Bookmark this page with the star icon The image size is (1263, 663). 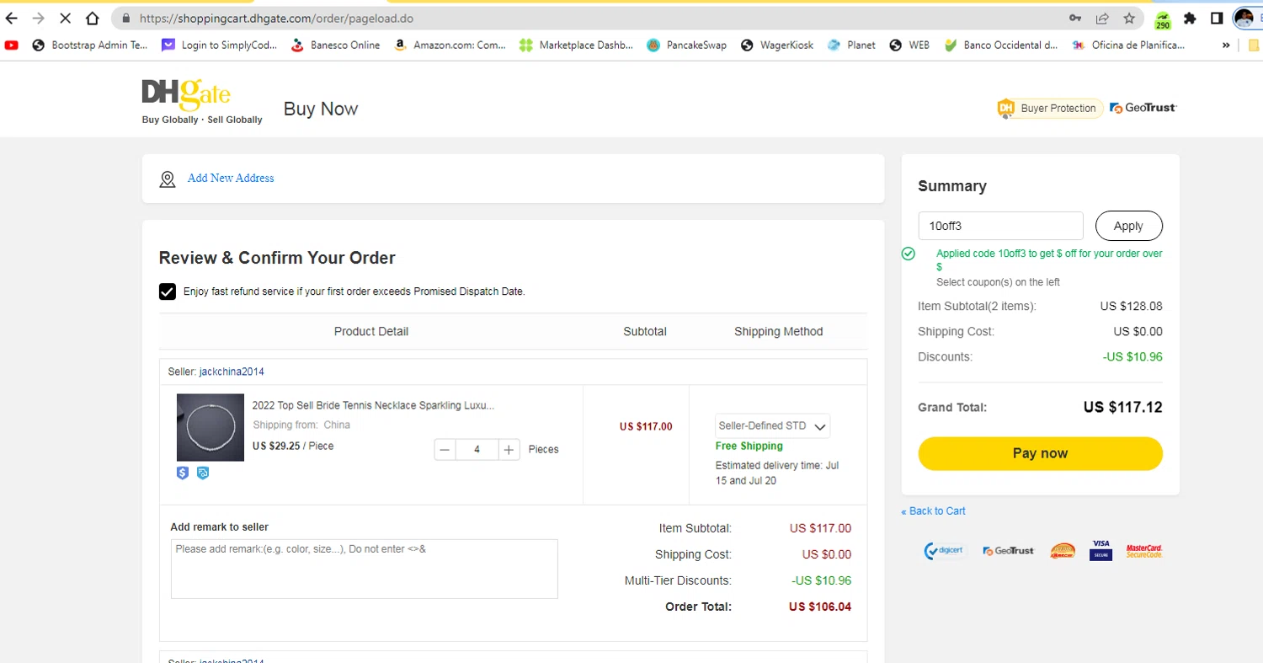click(1129, 18)
